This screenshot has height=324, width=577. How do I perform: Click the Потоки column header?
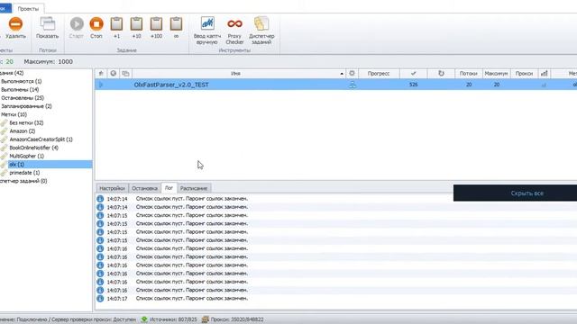pos(469,74)
